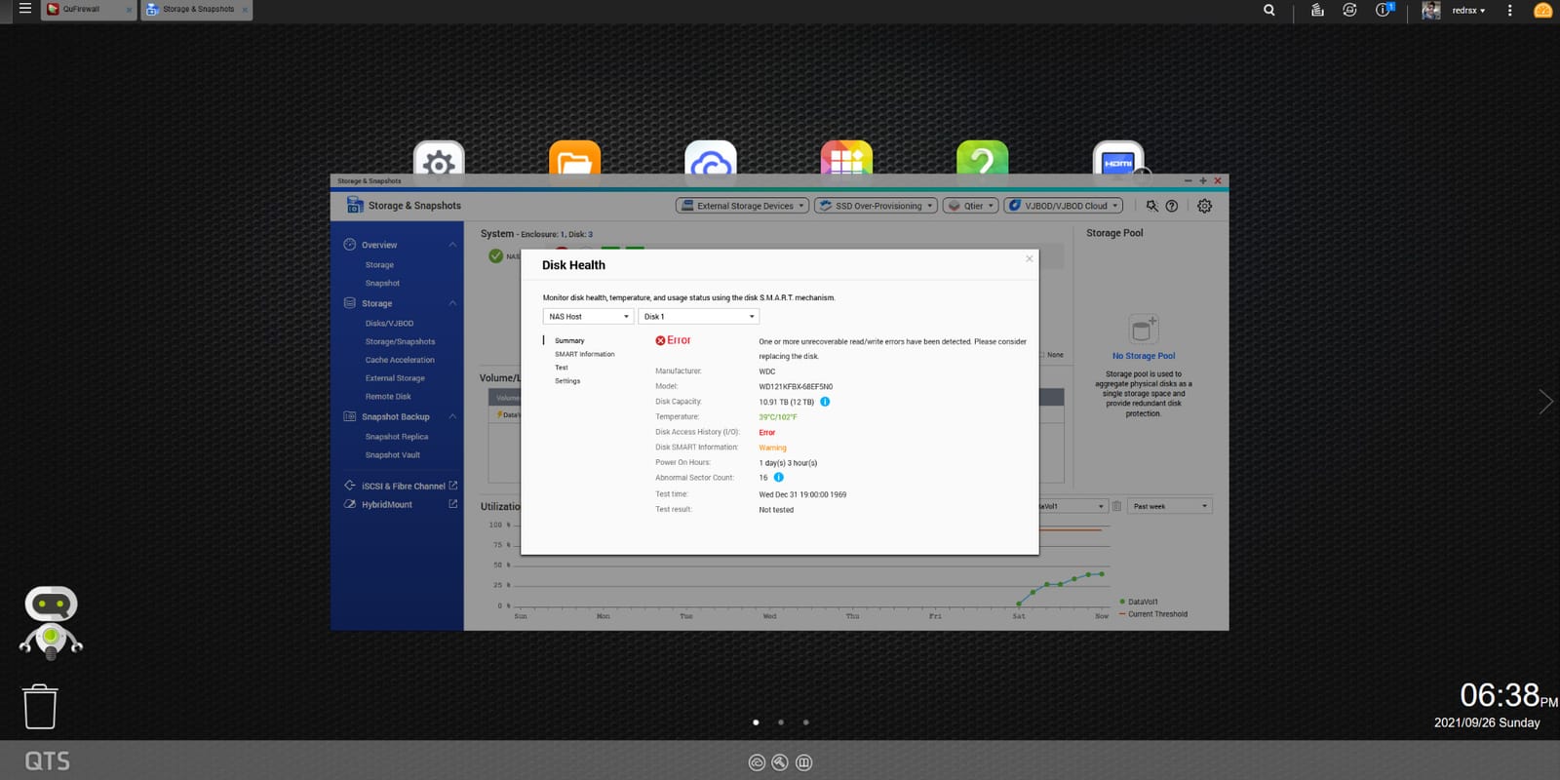Viewport: 1560px width, 780px height.
Task: Expand the Qtier dropdown
Action: click(971, 206)
